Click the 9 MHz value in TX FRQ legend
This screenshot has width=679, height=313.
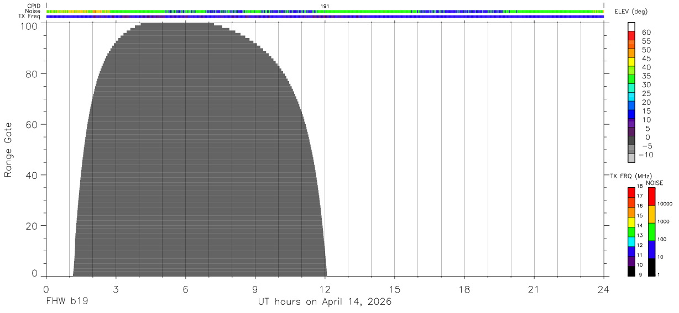[x=640, y=275]
